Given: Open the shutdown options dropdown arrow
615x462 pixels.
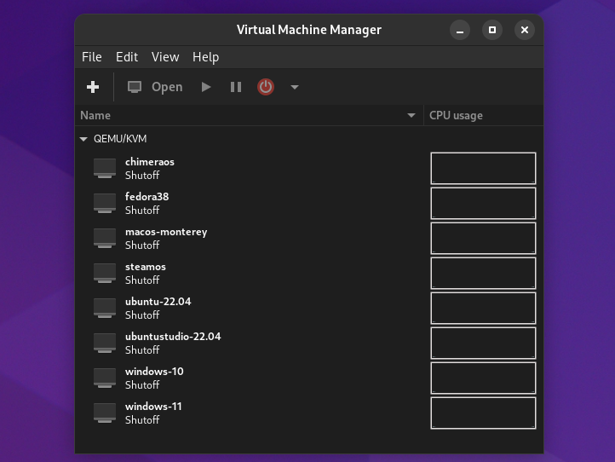Looking at the screenshot, I should point(295,87).
